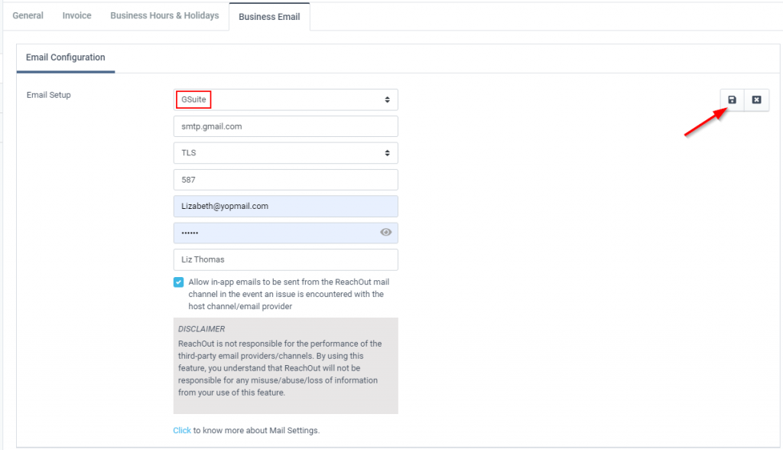Viewport: 783px width, 450px height.
Task: Follow the Click link about Mail Settings
Action: [182, 431]
